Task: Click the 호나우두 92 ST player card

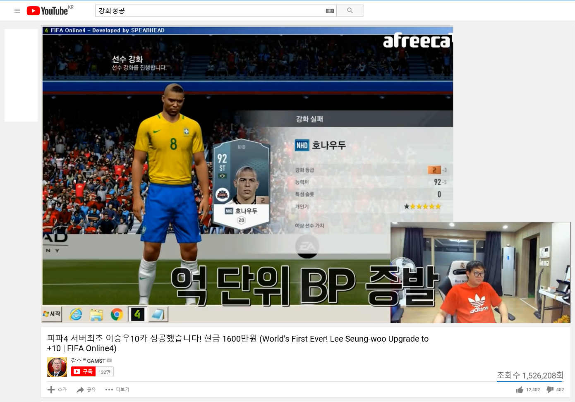Action: coord(242,184)
